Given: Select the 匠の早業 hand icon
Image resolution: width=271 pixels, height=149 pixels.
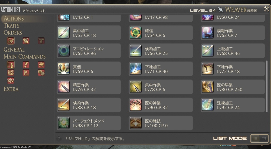Looking at the screenshot, I should [x=207, y=87].
